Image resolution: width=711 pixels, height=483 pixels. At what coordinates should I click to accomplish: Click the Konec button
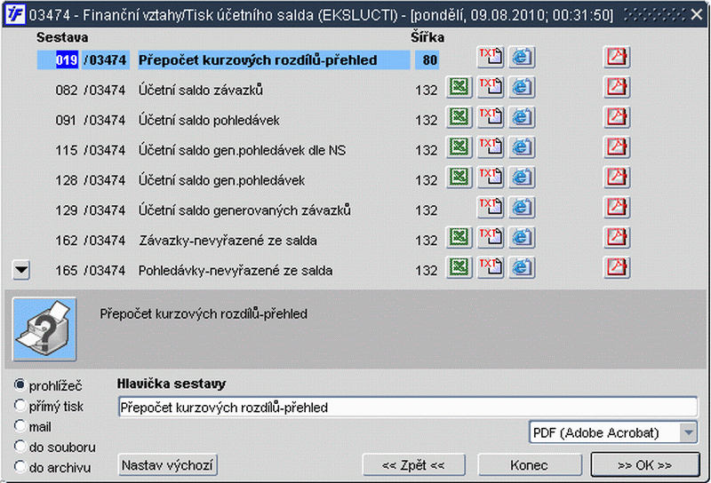529,465
